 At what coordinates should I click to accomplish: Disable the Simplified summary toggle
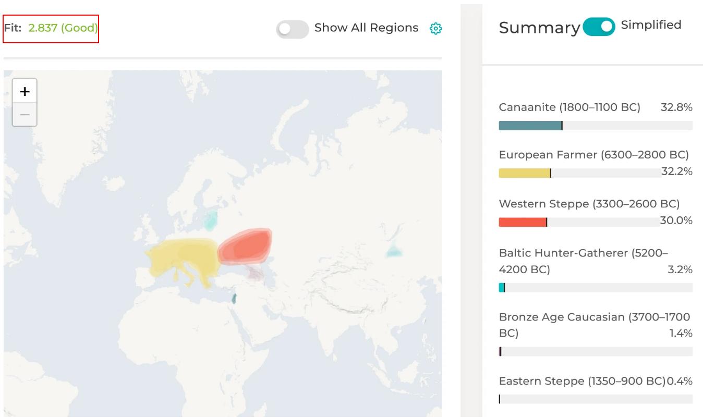tap(599, 27)
